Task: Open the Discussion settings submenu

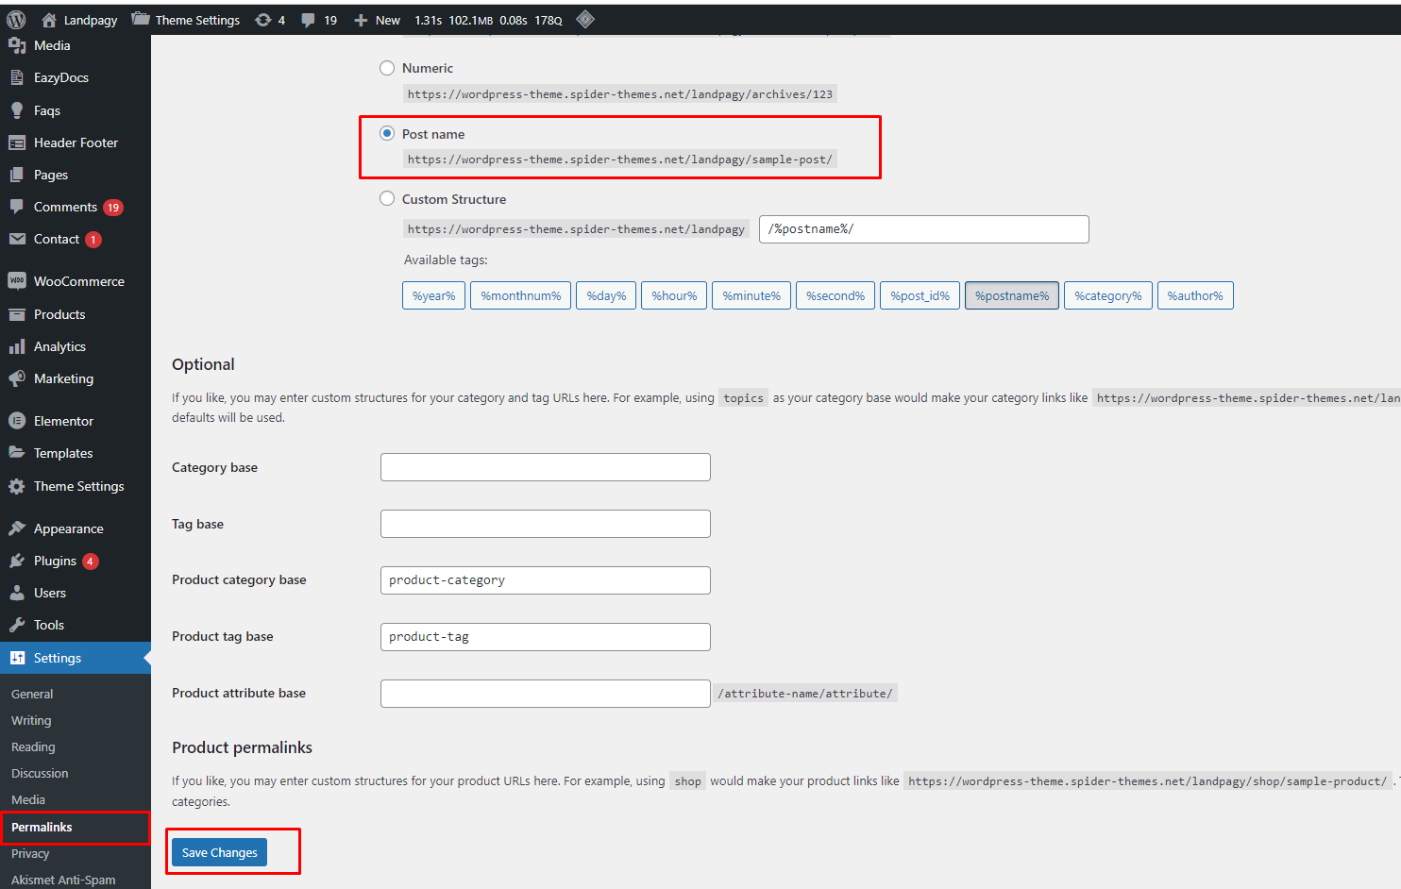Action: 40,773
